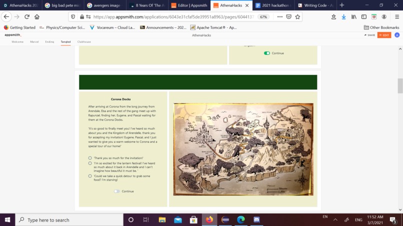
Task: Enable the Corona Docks Continue switch
Action: [117, 191]
